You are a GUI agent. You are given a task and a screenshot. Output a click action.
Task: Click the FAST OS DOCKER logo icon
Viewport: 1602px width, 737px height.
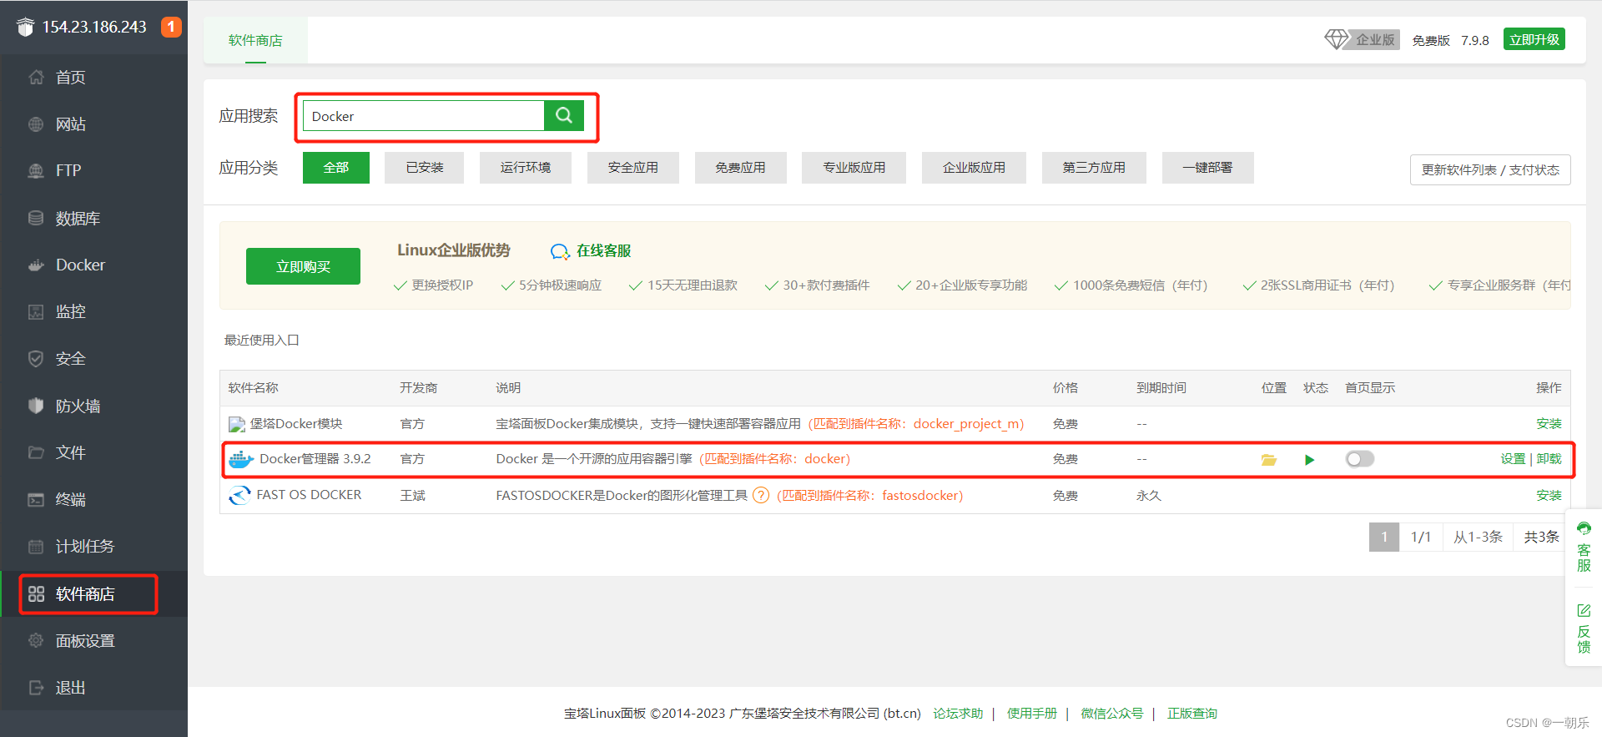click(x=239, y=496)
